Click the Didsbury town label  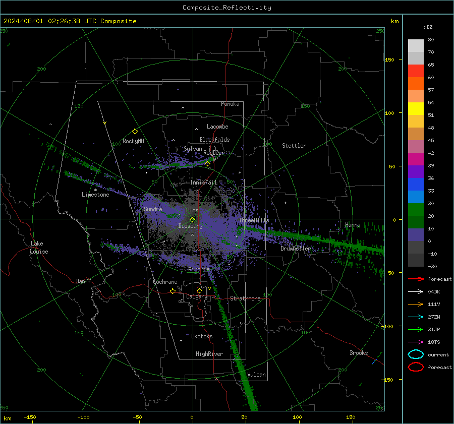click(190, 226)
